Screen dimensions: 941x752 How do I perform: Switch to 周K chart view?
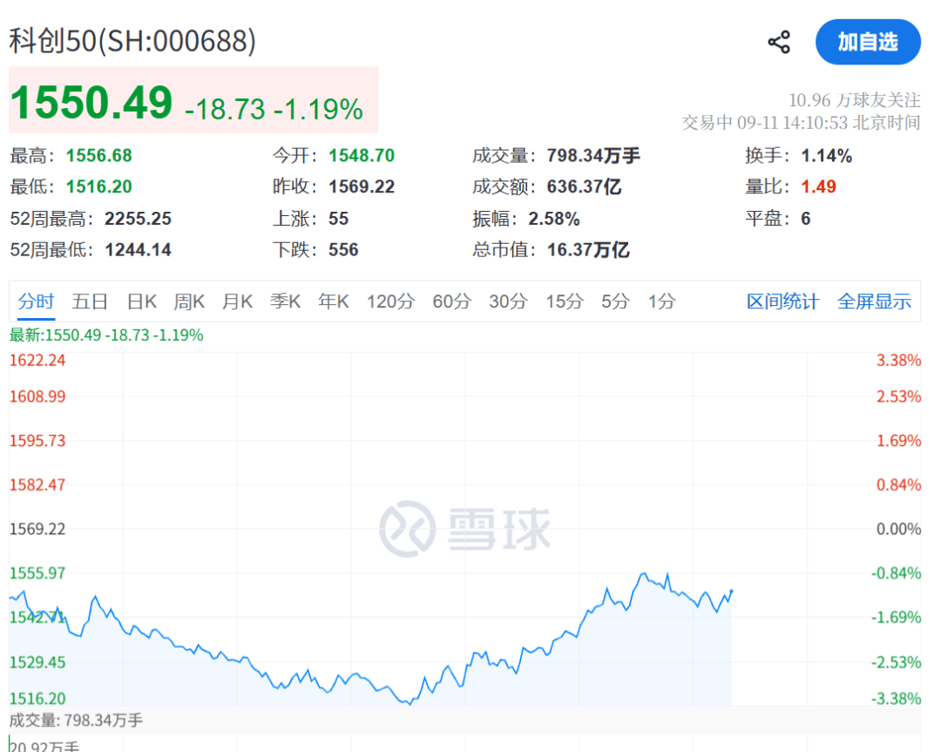[189, 301]
